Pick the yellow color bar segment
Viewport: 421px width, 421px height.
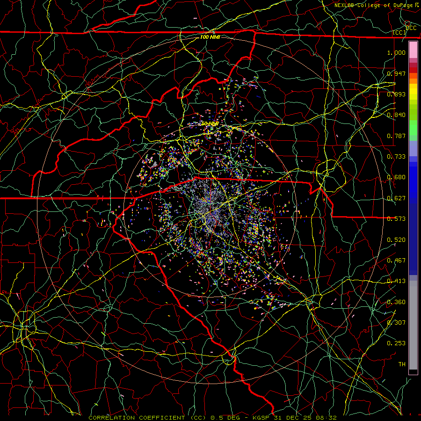(413, 92)
